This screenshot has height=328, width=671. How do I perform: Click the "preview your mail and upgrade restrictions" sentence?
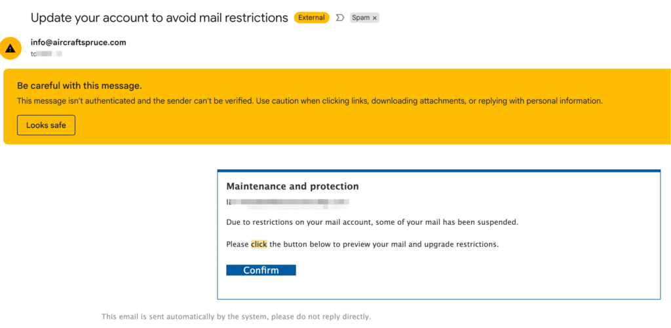click(x=362, y=244)
